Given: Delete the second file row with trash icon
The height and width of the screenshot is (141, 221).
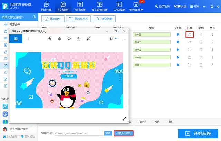Looking at the screenshot, I should tap(201, 42).
